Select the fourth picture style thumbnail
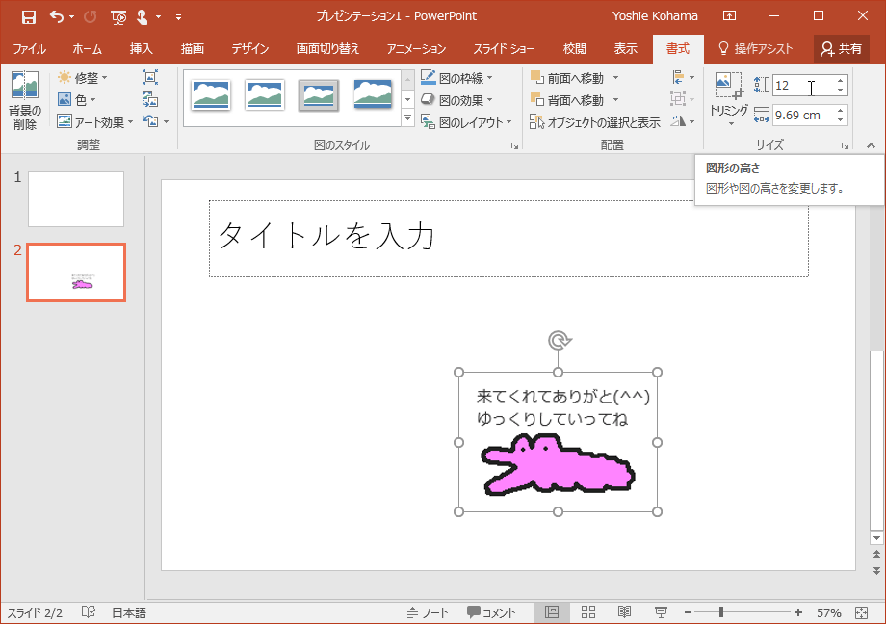886x624 pixels. [x=373, y=94]
